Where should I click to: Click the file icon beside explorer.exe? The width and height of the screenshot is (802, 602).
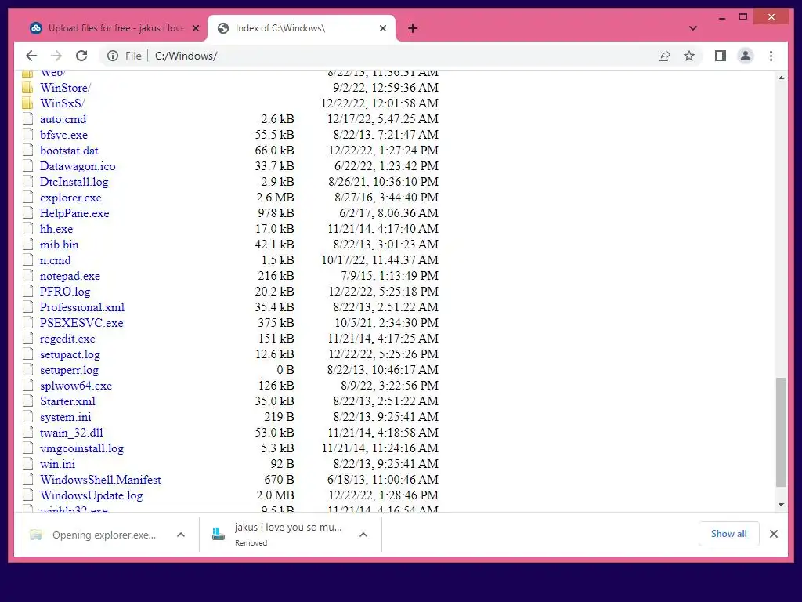tap(27, 197)
